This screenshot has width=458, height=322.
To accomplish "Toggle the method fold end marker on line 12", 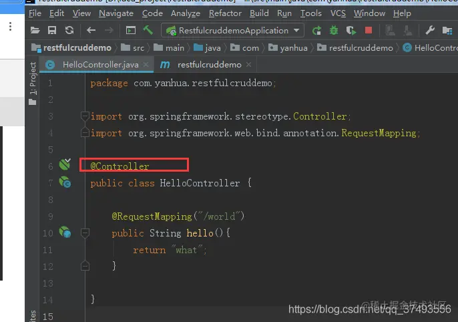I will coord(85,266).
